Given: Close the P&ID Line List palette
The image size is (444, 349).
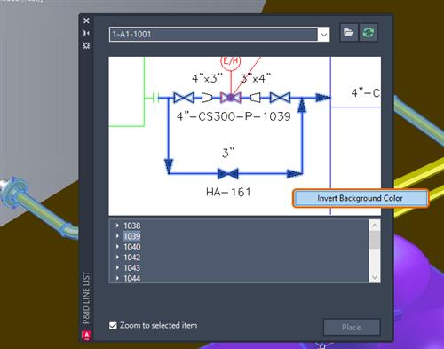Looking at the screenshot, I should click(86, 20).
